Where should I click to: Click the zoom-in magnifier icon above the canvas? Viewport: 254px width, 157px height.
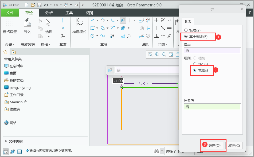[157, 54]
